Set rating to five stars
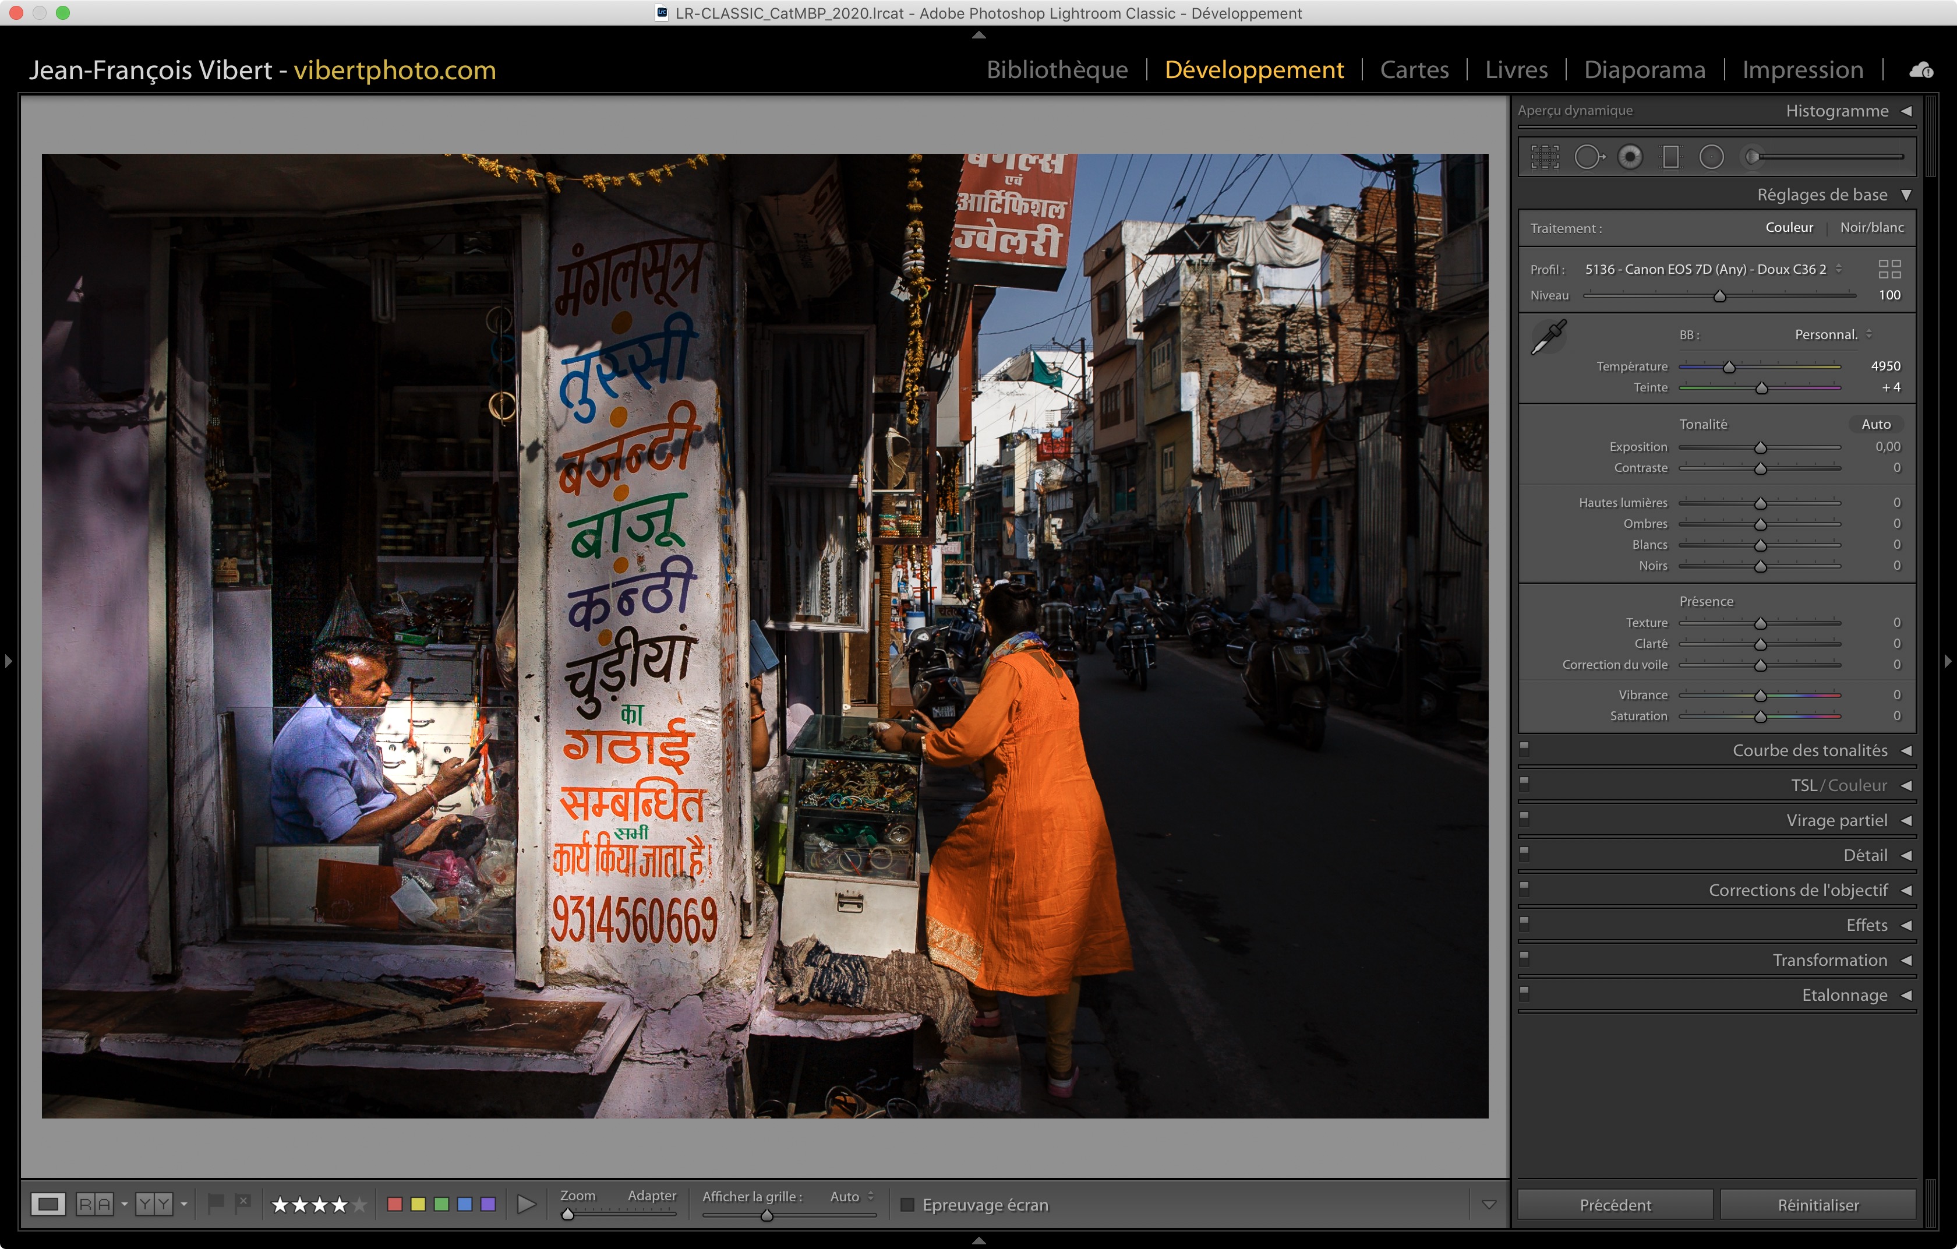Viewport: 1957px width, 1249px height. (359, 1204)
